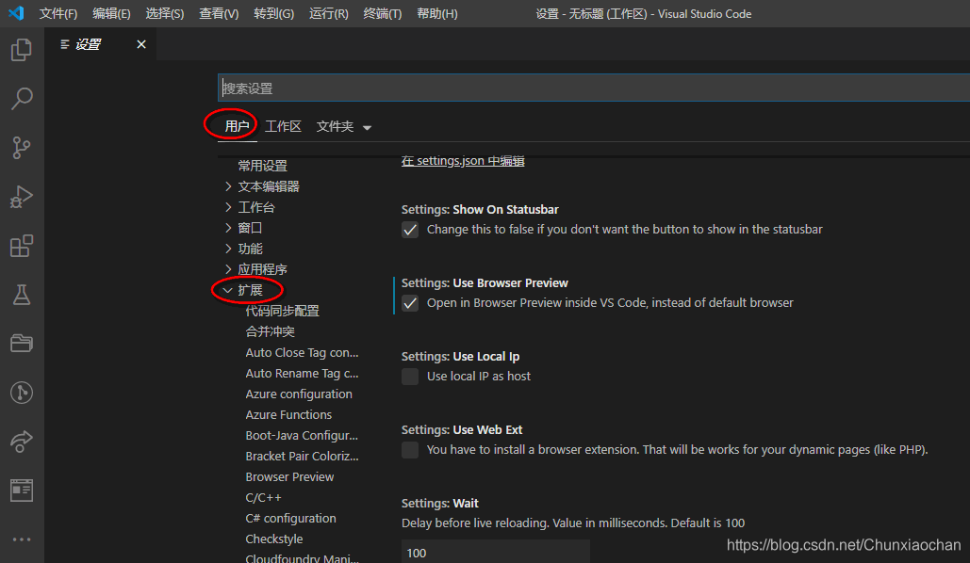
Task: Select Auto Close Tag configuration entry
Action: (x=302, y=353)
